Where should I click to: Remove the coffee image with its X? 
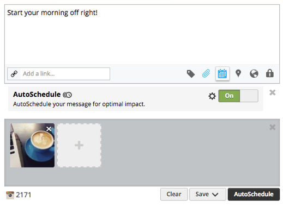pos(49,129)
